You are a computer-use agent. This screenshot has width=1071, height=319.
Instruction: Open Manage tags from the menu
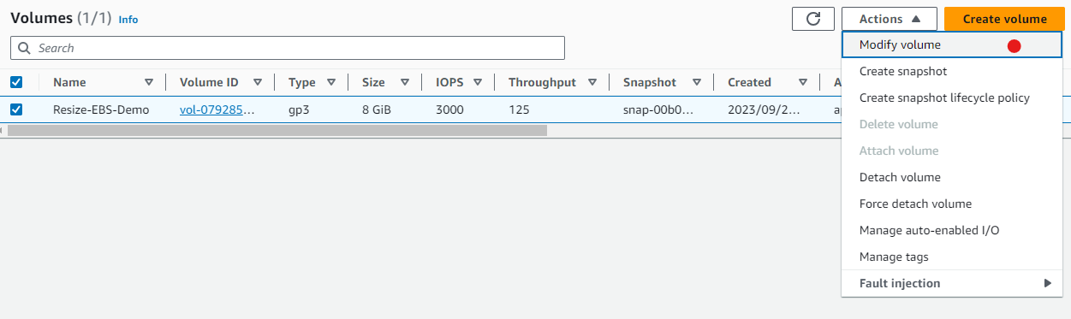(952, 257)
